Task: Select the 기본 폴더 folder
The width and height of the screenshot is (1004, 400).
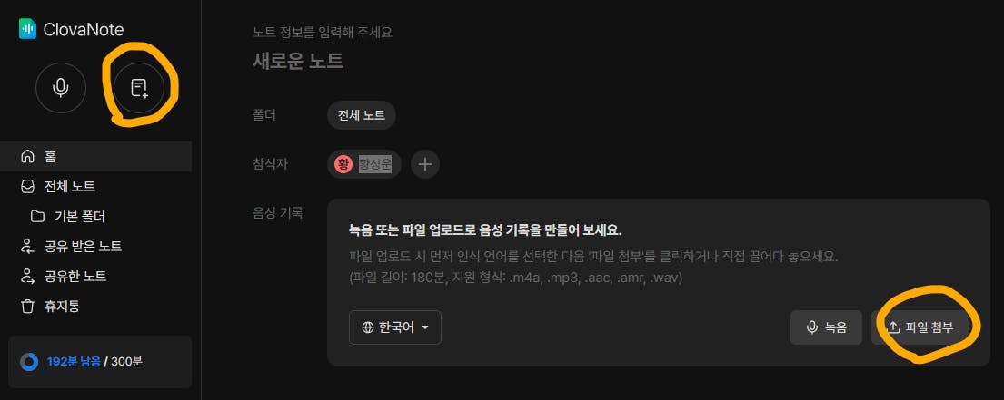Action: click(x=96, y=217)
